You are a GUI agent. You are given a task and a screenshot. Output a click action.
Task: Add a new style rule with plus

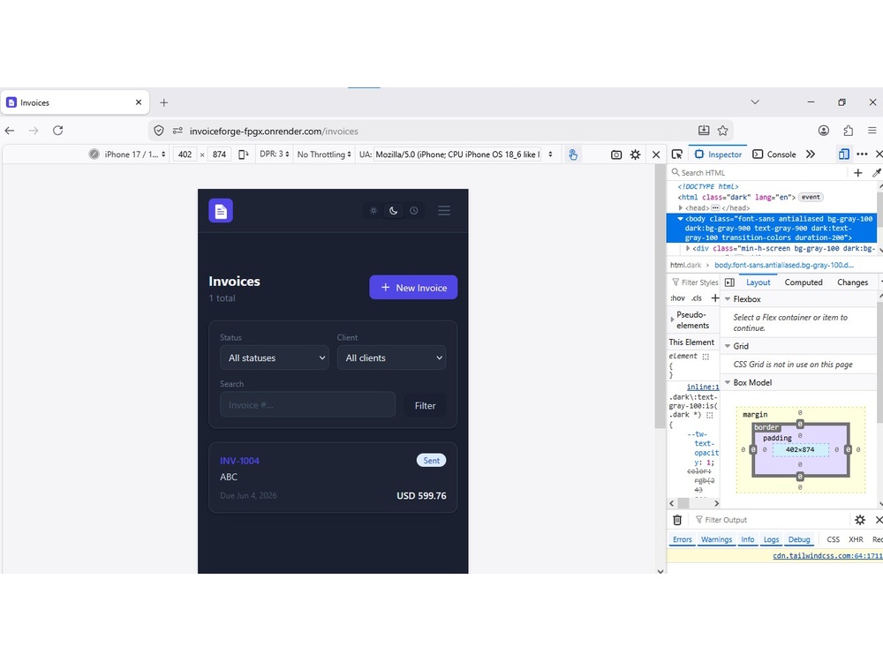(714, 297)
